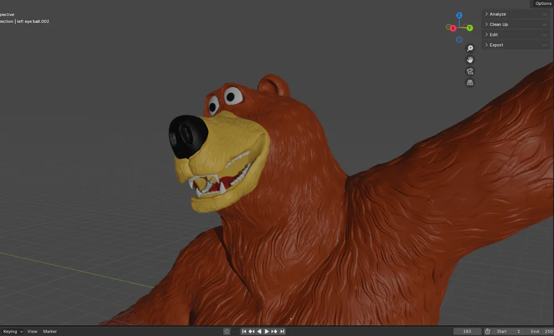The height and width of the screenshot is (336, 554).
Task: Expand the Analyze panel
Action: (516, 14)
